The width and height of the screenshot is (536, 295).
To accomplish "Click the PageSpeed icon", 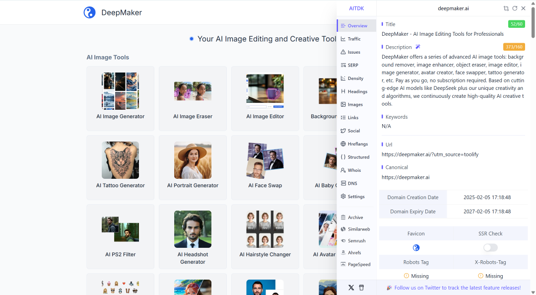I will pyautogui.click(x=343, y=264).
